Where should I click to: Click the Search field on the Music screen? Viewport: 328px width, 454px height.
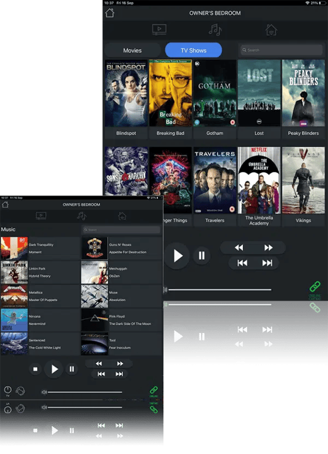[121, 229]
